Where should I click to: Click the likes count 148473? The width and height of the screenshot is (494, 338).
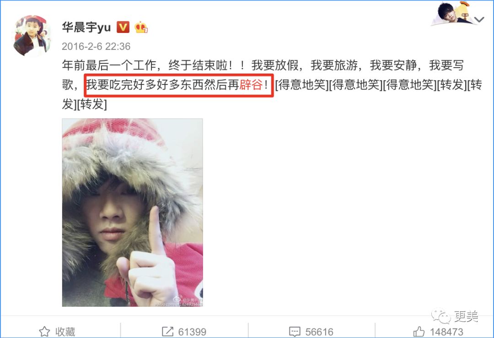pos(446,332)
